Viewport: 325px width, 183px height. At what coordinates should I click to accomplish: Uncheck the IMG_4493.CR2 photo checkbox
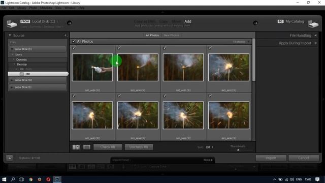point(74,96)
